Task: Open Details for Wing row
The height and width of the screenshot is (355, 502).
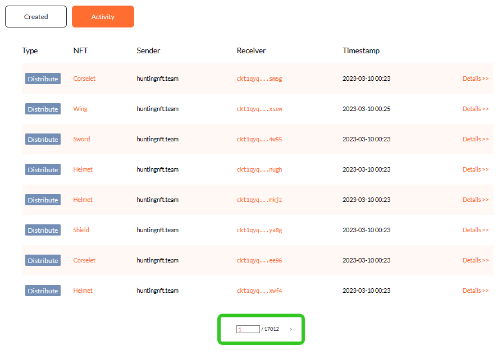Action: pyautogui.click(x=476, y=109)
